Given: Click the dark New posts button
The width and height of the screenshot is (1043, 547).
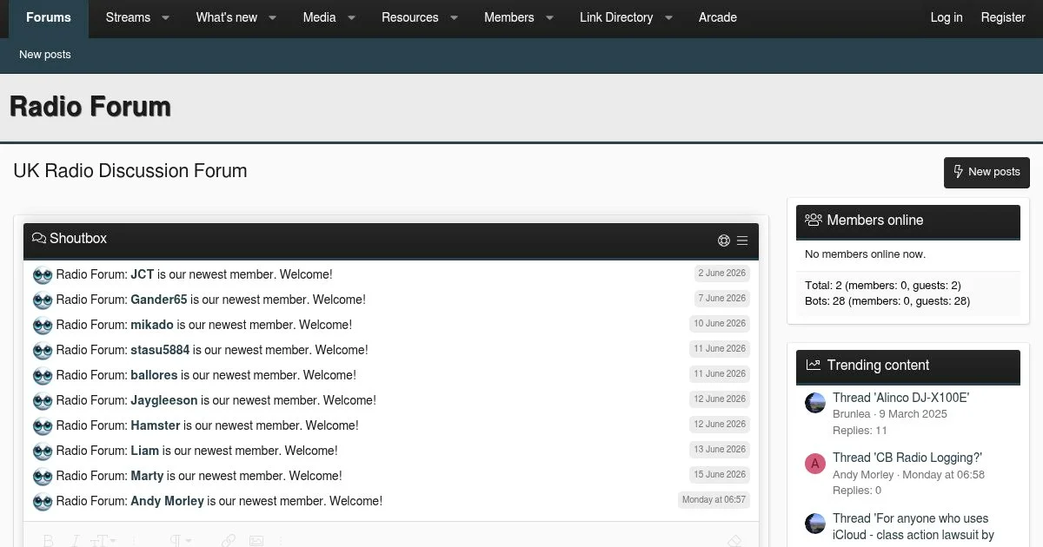Looking at the screenshot, I should click(x=987, y=172).
